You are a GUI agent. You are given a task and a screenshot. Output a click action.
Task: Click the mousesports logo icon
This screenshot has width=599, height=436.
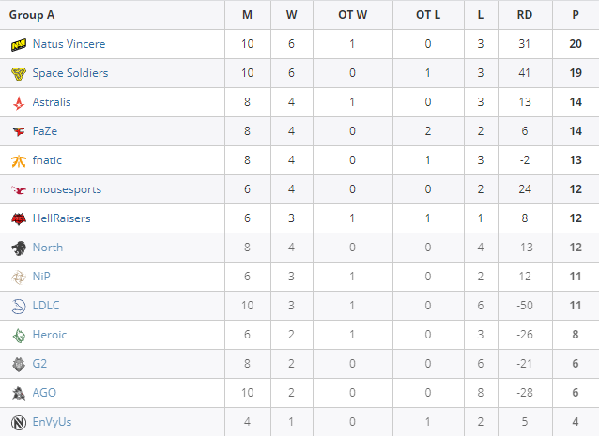[19, 189]
